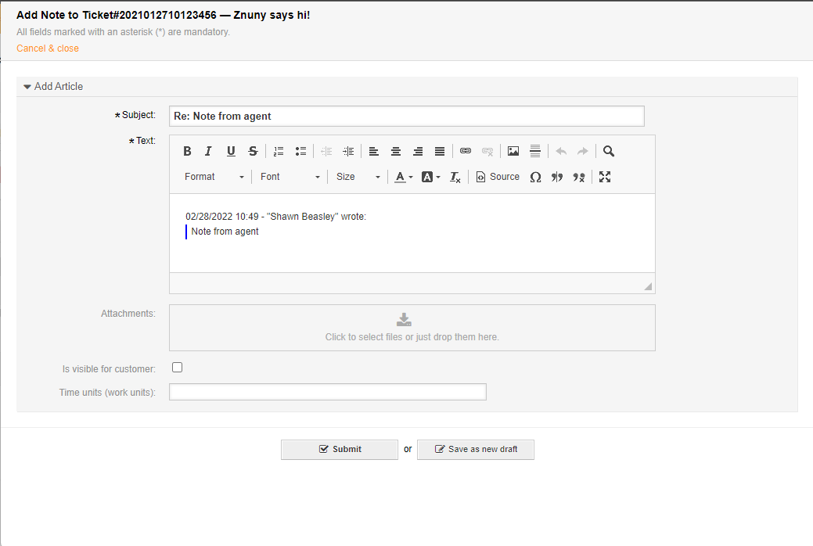Image resolution: width=813 pixels, height=546 pixels.
Task: Toggle Source code view mode
Action: pos(498,178)
